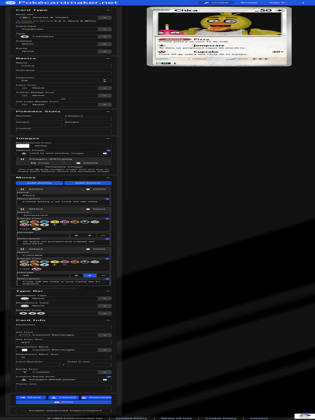
Task: Add Water energy to Jumpscare cost
Action: click(44, 222)
